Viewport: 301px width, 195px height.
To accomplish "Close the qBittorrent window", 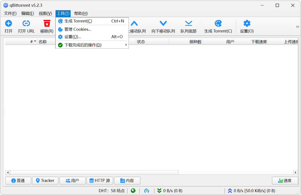I will 293,5.
